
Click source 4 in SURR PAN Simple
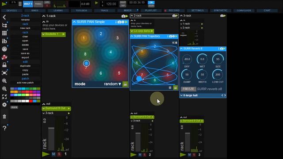point(111,52)
